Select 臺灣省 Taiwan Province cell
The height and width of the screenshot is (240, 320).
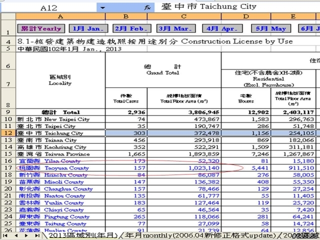pyautogui.click(x=60, y=154)
